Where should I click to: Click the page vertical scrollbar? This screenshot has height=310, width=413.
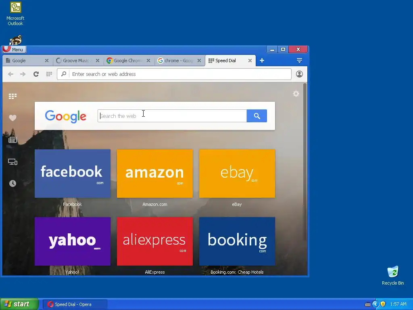click(305, 162)
